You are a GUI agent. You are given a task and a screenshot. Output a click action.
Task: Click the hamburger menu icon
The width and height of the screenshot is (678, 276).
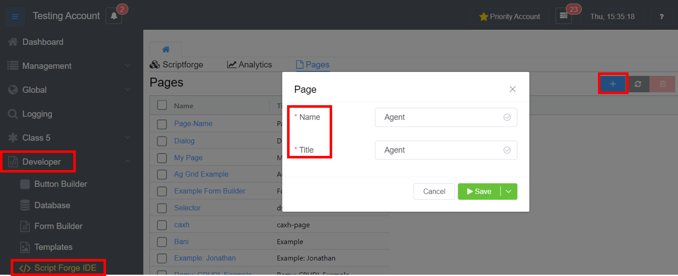coord(15,17)
